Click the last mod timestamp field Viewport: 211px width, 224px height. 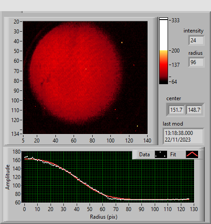point(184,136)
